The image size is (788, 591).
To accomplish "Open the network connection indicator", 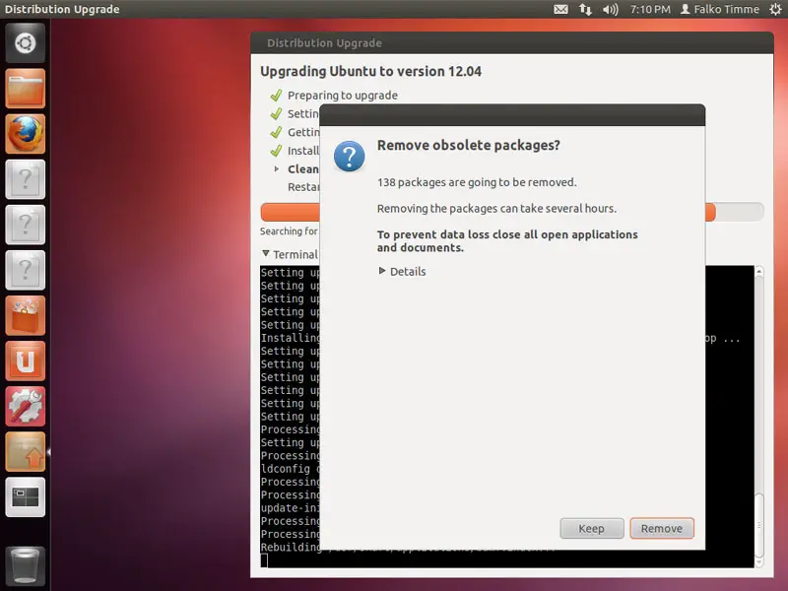I will tap(586, 10).
